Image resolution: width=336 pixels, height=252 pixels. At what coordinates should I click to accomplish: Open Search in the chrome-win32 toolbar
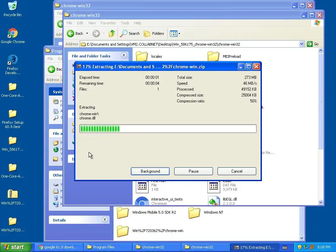coord(130,33)
